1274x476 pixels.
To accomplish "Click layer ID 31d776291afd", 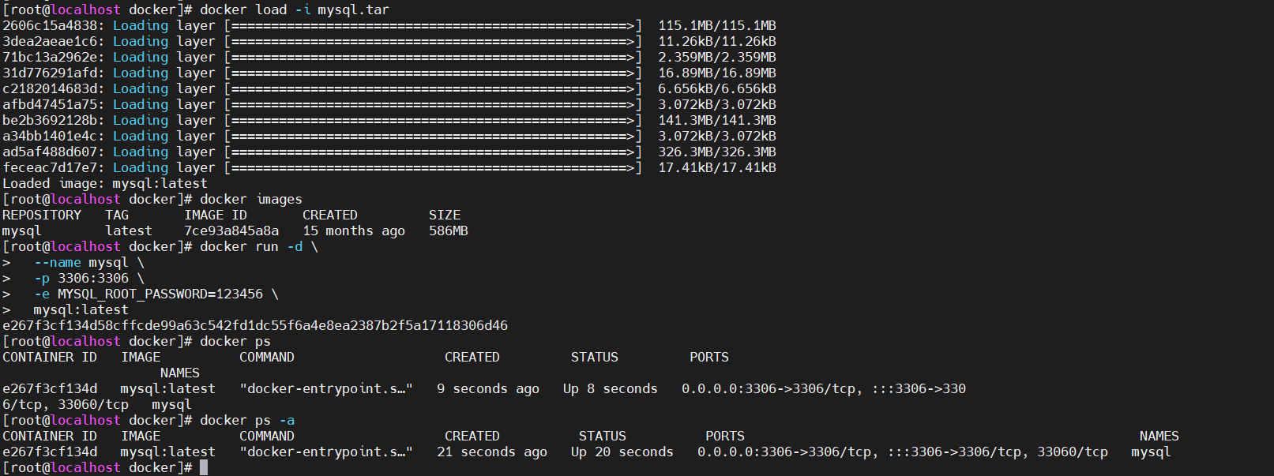I will point(50,73).
